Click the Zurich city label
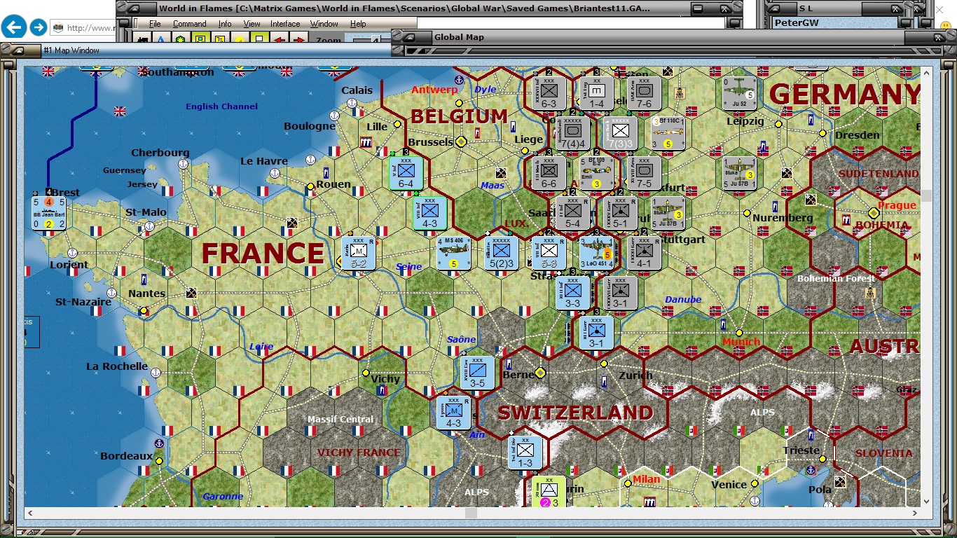The height and width of the screenshot is (538, 957). point(635,375)
